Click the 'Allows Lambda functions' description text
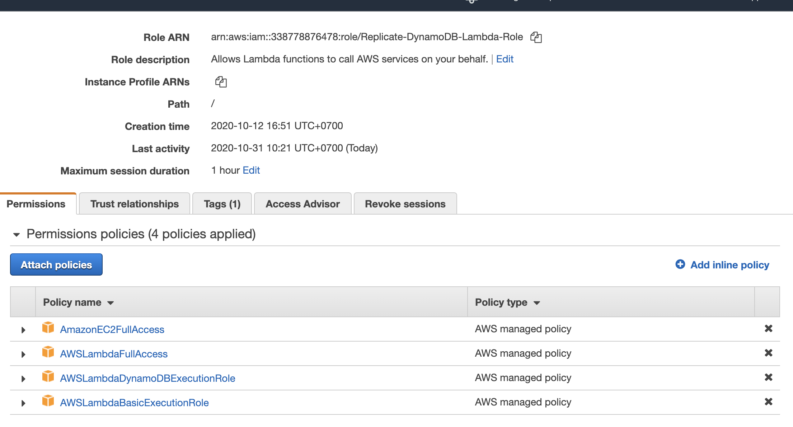 349,59
